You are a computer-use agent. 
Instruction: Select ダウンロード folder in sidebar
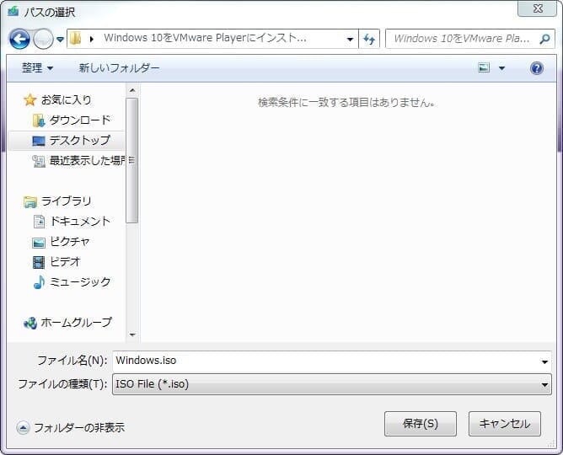pos(79,120)
